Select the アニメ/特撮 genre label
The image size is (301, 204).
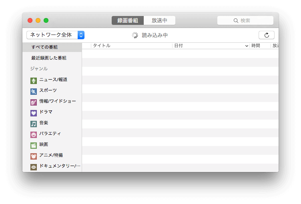tap(51, 155)
